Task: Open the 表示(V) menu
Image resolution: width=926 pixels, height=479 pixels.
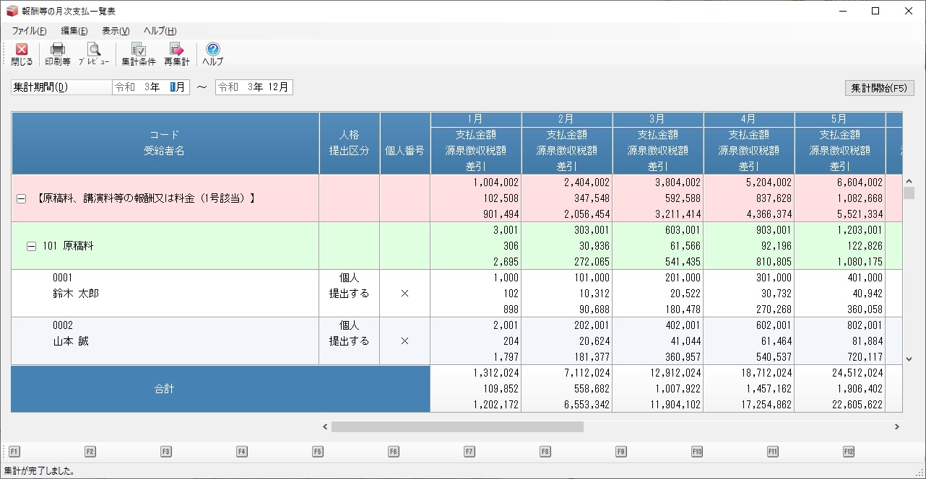Action: (116, 31)
